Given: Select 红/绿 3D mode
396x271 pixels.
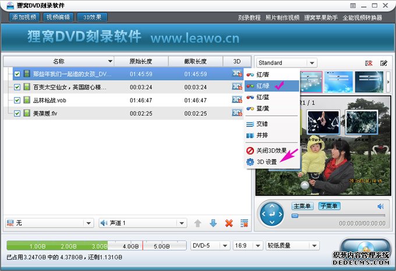Looking at the screenshot, I should pyautogui.click(x=272, y=86).
